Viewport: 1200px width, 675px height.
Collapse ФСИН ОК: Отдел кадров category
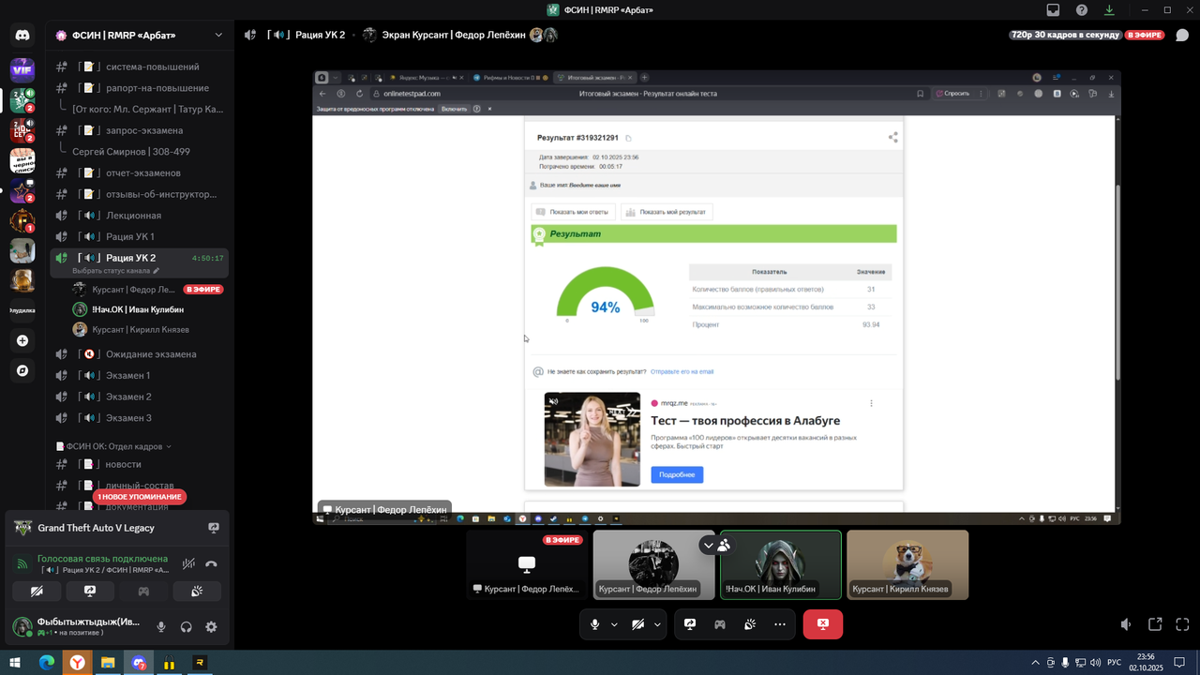(113, 446)
